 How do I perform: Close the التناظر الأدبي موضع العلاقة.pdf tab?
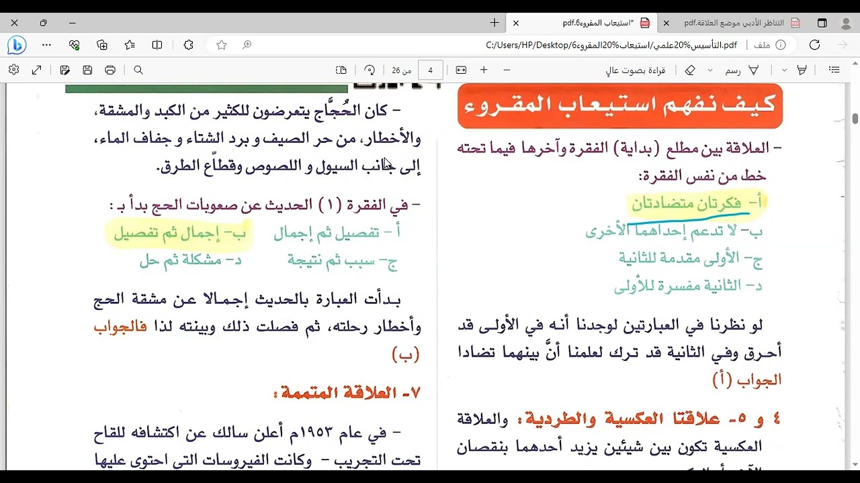pyautogui.click(x=666, y=23)
